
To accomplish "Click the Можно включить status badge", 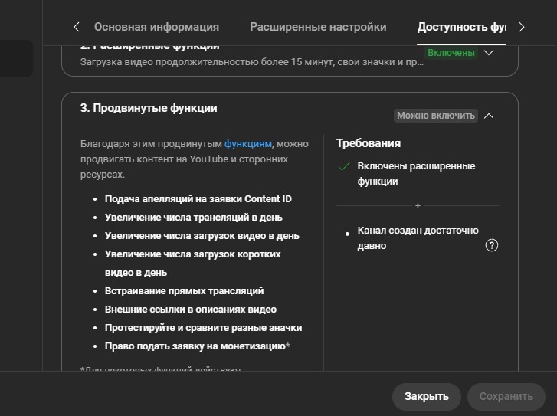I will (436, 116).
